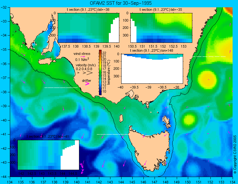
Task: Click the magenta wind stress arrow in legend
Action: (x=83, y=56)
